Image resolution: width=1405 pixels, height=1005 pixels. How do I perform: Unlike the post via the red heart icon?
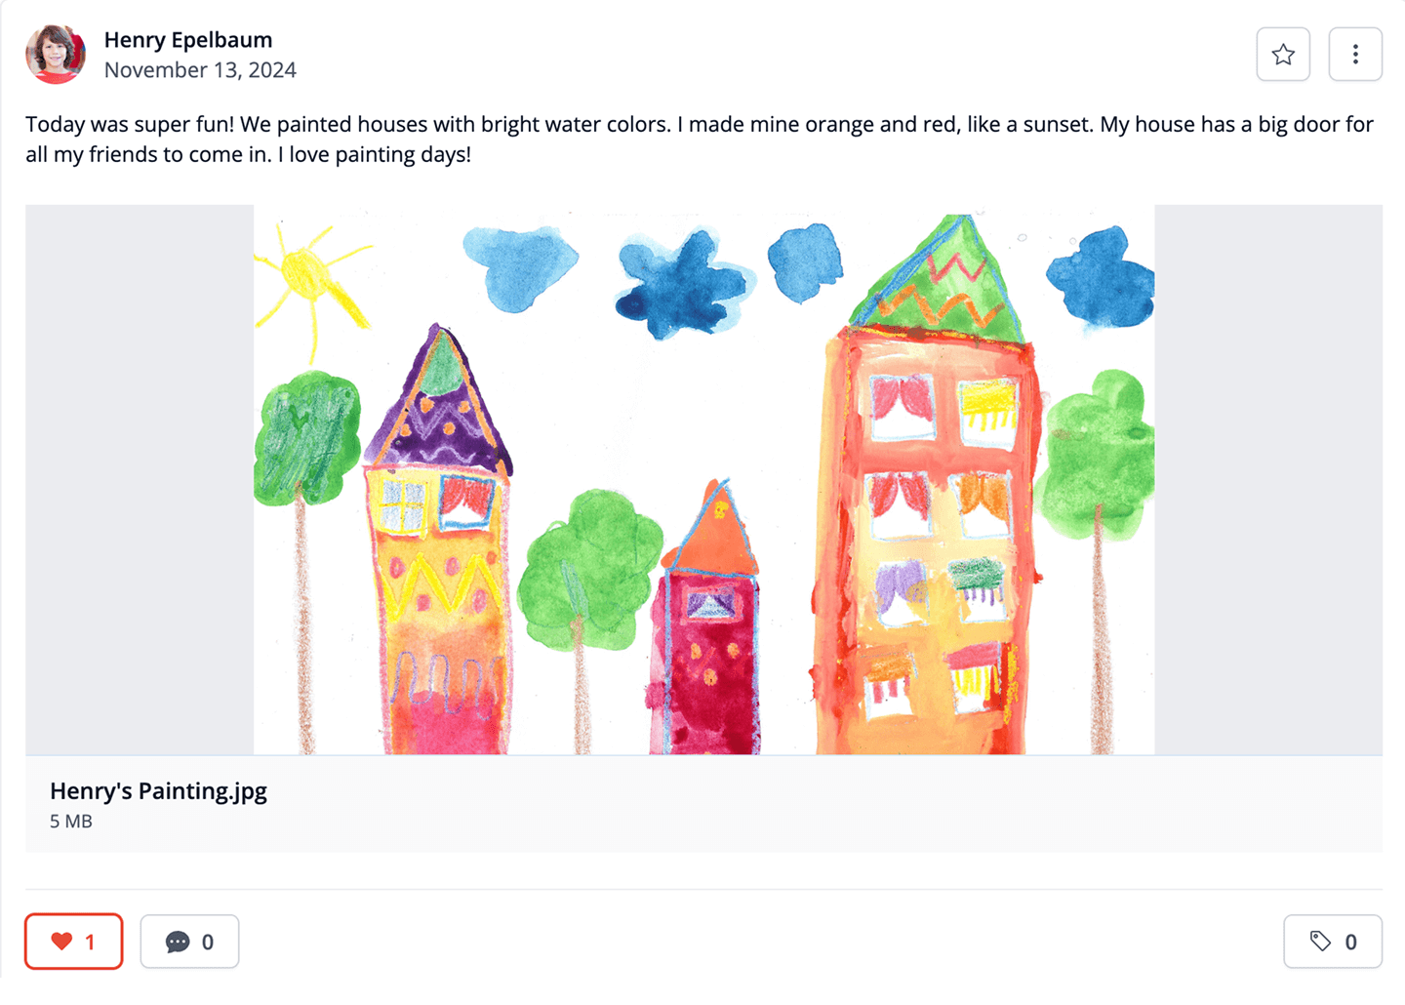click(x=61, y=942)
